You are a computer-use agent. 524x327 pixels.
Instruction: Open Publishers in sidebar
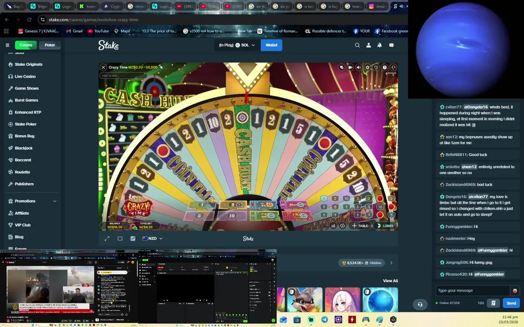(x=24, y=184)
